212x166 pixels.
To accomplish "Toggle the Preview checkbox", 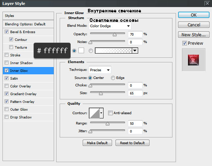I will [184, 43].
